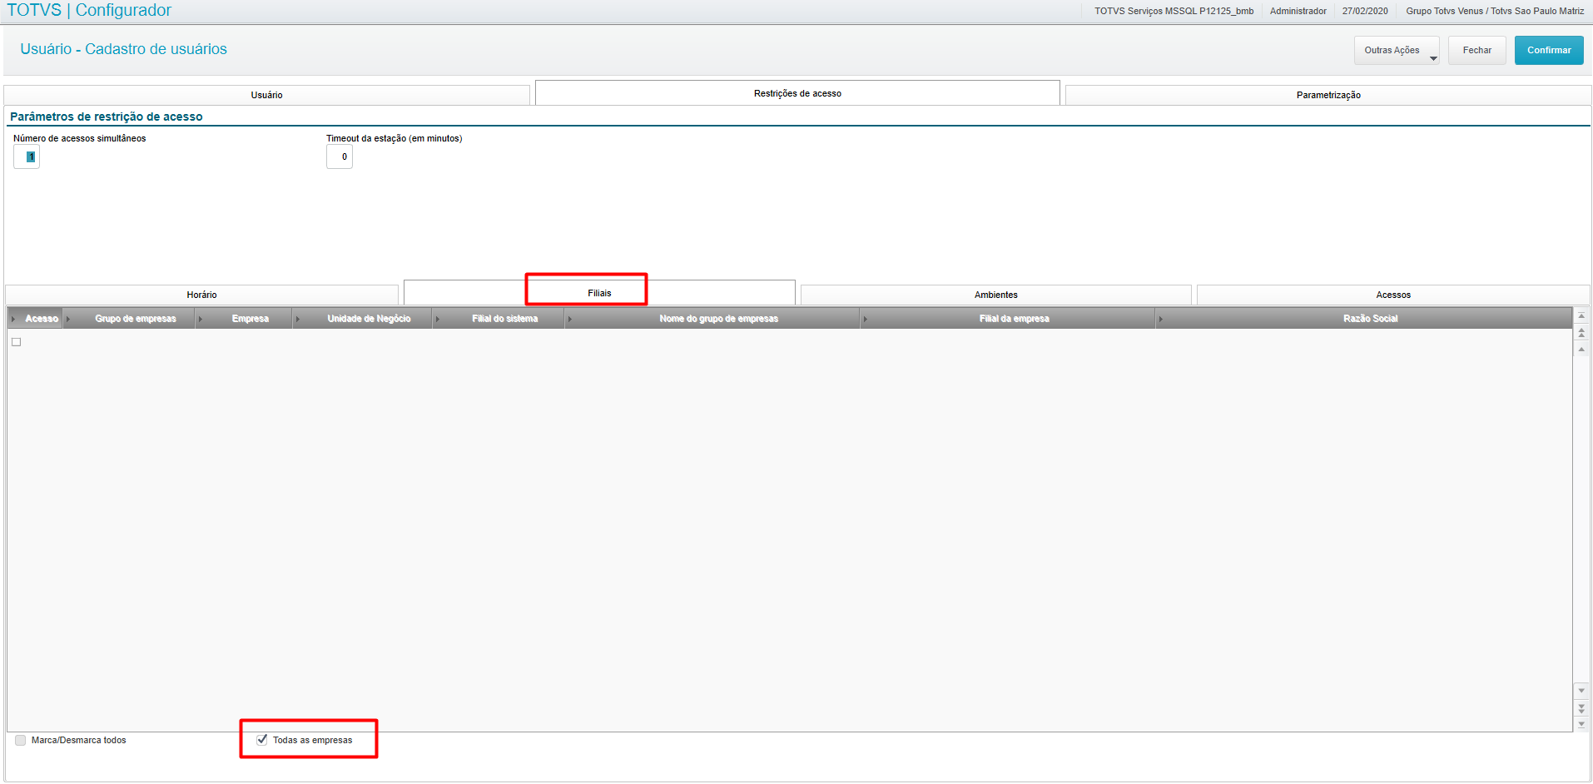The width and height of the screenshot is (1593, 784).
Task: Click the Confirmar button
Action: click(x=1549, y=50)
